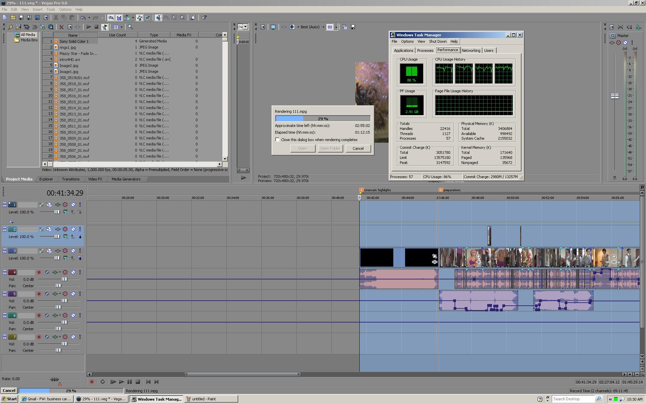Cancel rendering in the dialog
The image size is (646, 404).
click(358, 148)
